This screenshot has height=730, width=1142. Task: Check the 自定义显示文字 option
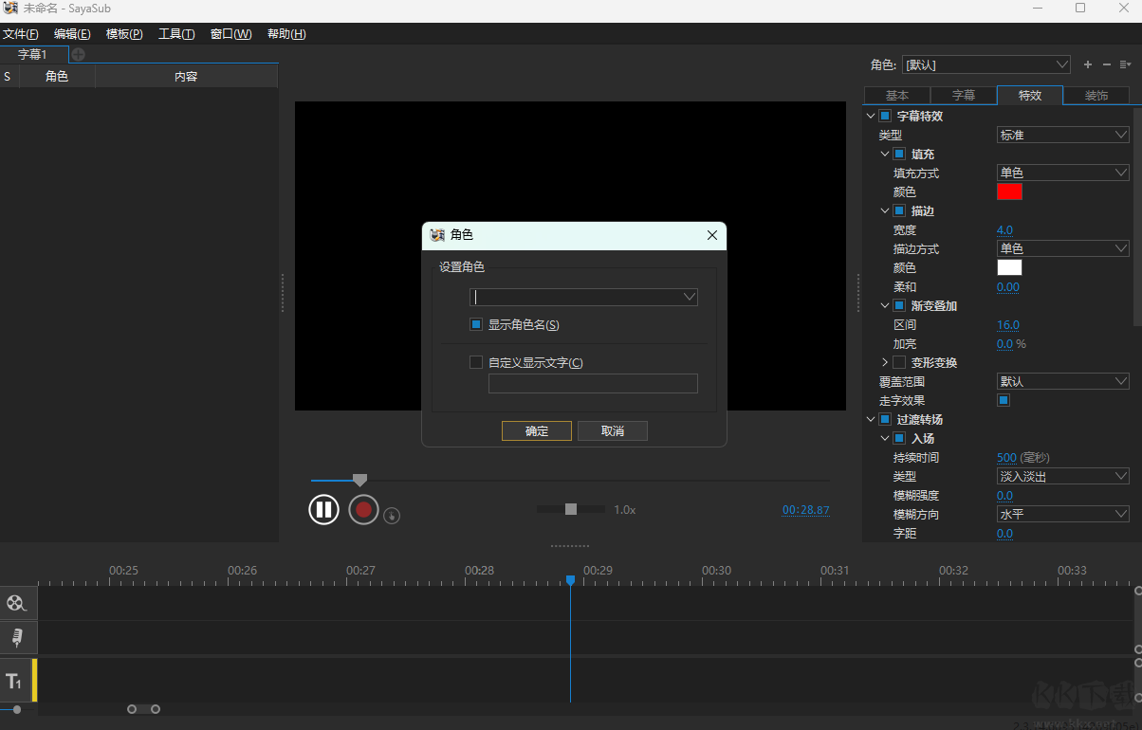(475, 361)
